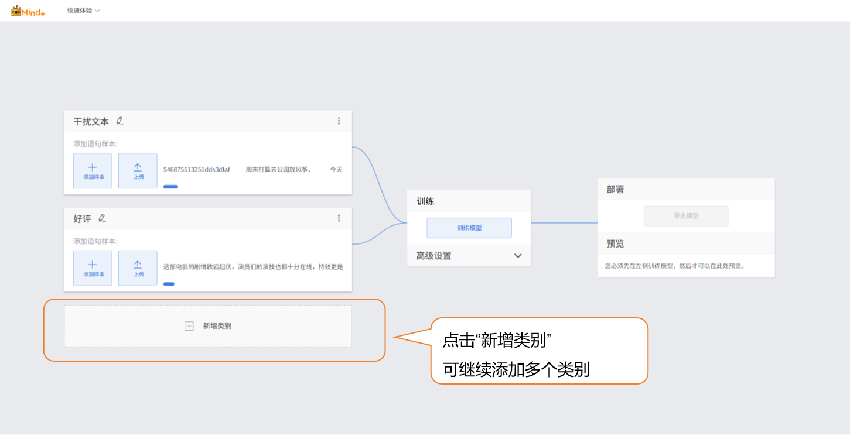Open the 干扰文本 three-dot options menu
The height and width of the screenshot is (439, 850).
[339, 121]
